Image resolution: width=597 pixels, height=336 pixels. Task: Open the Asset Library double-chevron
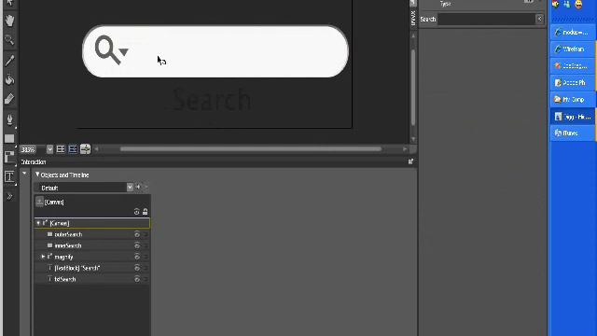9,197
